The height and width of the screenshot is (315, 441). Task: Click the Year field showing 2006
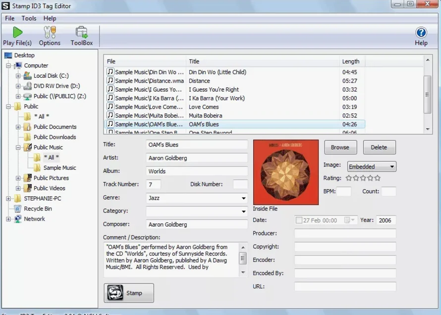coord(386,220)
